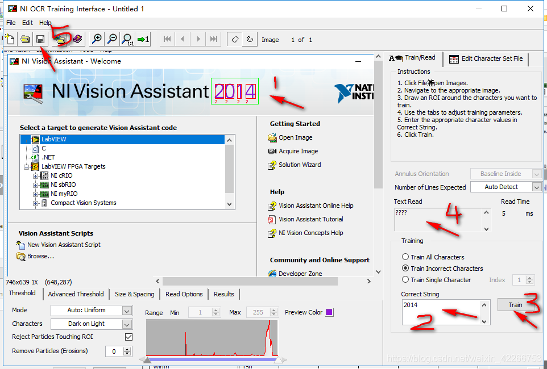The width and height of the screenshot is (547, 369).
Task: Click the zoom out magnifier
Action: pos(112,39)
